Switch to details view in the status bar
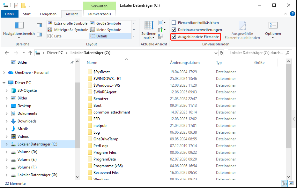 [x=285, y=183]
